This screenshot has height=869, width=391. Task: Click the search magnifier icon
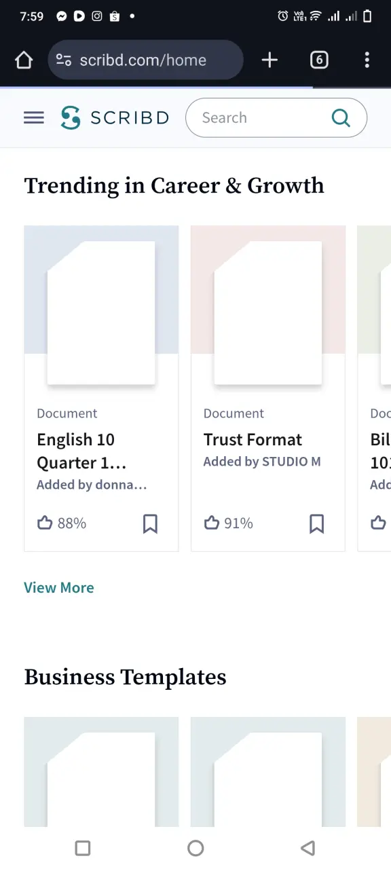tap(341, 118)
